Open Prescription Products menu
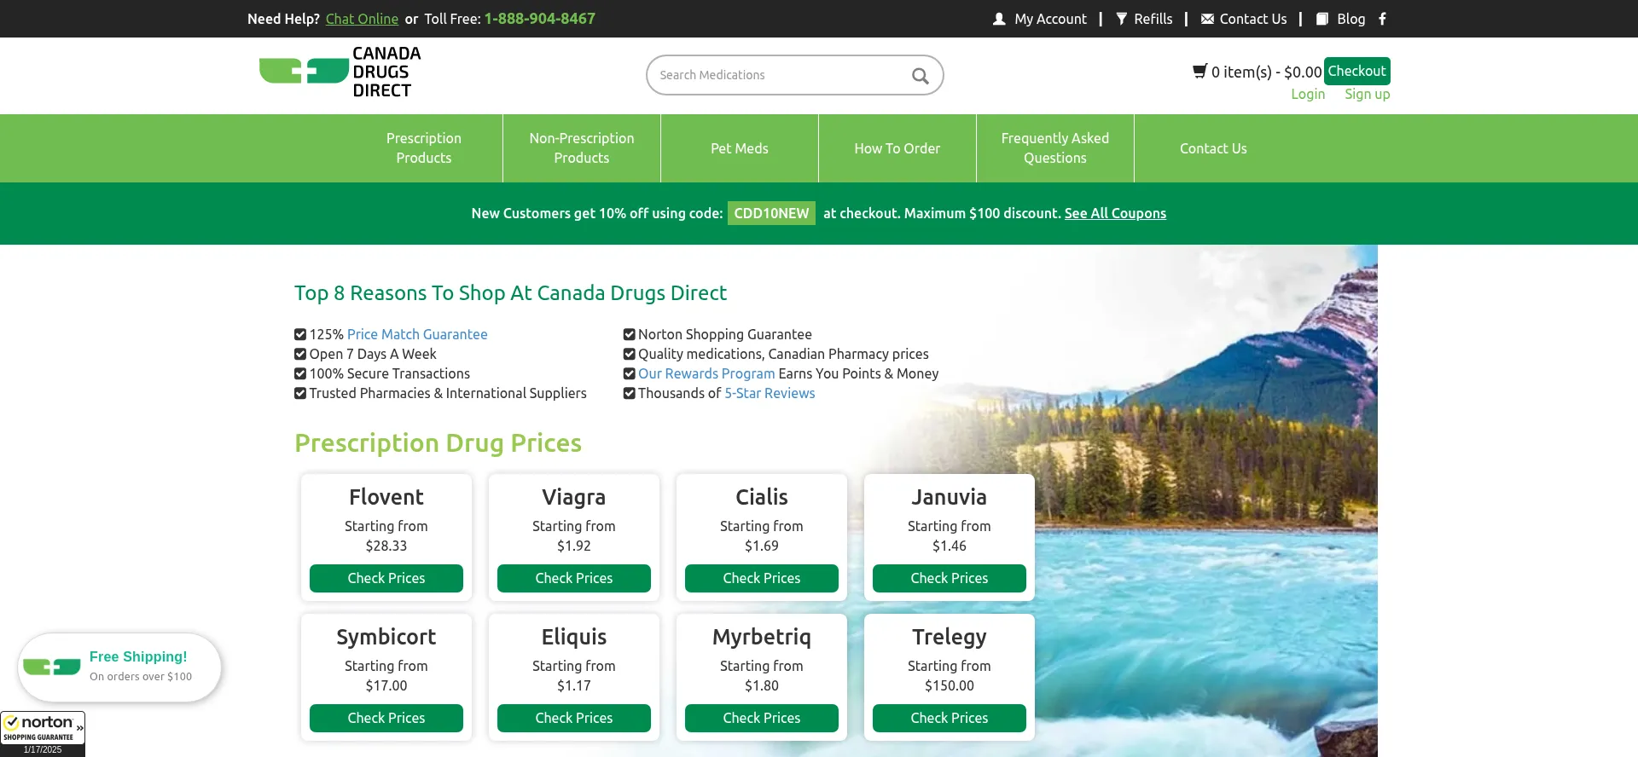Viewport: 1638px width, 757px height. coord(424,148)
